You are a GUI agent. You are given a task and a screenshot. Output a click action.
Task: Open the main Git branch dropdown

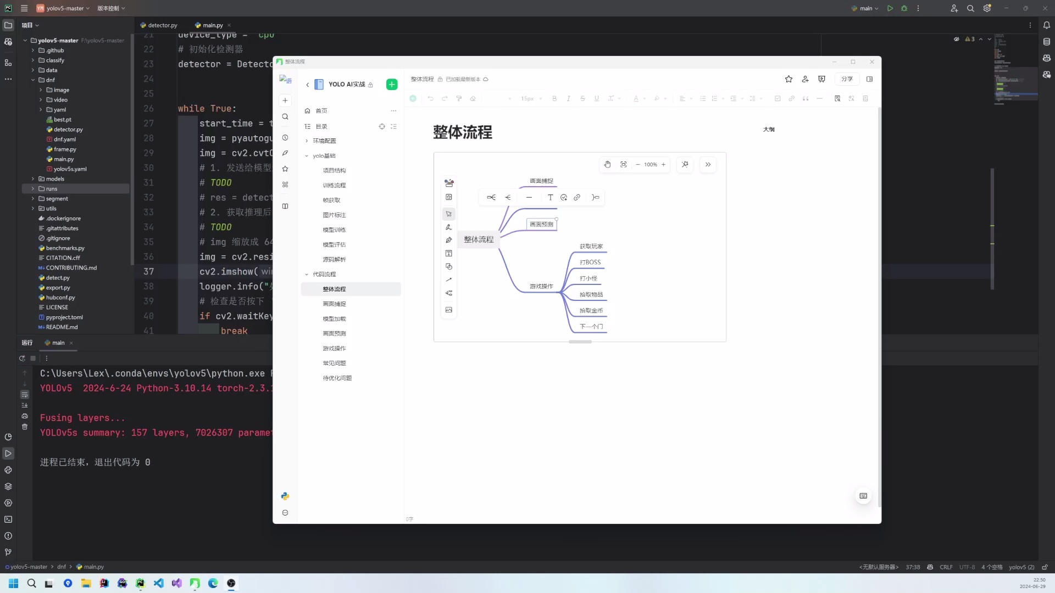866,8
